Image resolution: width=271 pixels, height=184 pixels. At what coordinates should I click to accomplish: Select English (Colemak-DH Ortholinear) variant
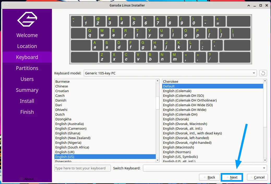click(x=213, y=100)
